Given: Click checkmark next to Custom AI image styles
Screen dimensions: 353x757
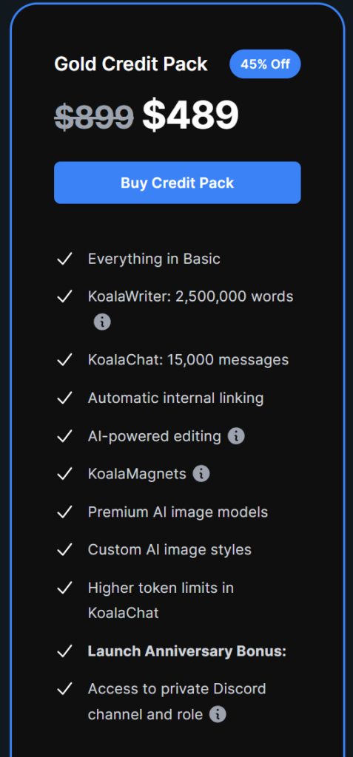Looking at the screenshot, I should pyautogui.click(x=64, y=550).
